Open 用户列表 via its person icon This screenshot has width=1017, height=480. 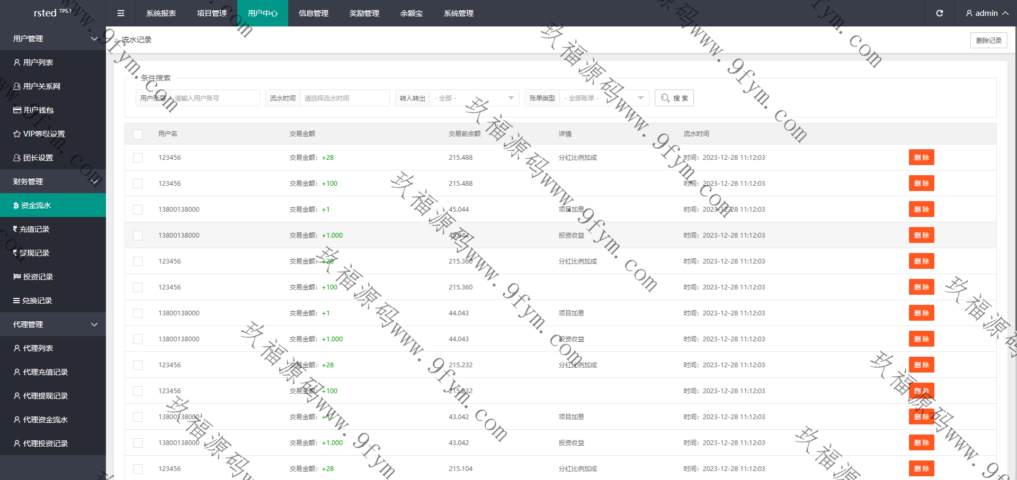click(17, 62)
